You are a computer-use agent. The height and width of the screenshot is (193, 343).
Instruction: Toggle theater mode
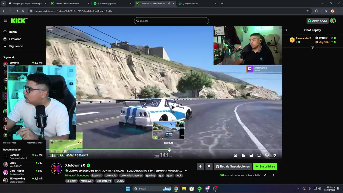[x=251, y=155]
